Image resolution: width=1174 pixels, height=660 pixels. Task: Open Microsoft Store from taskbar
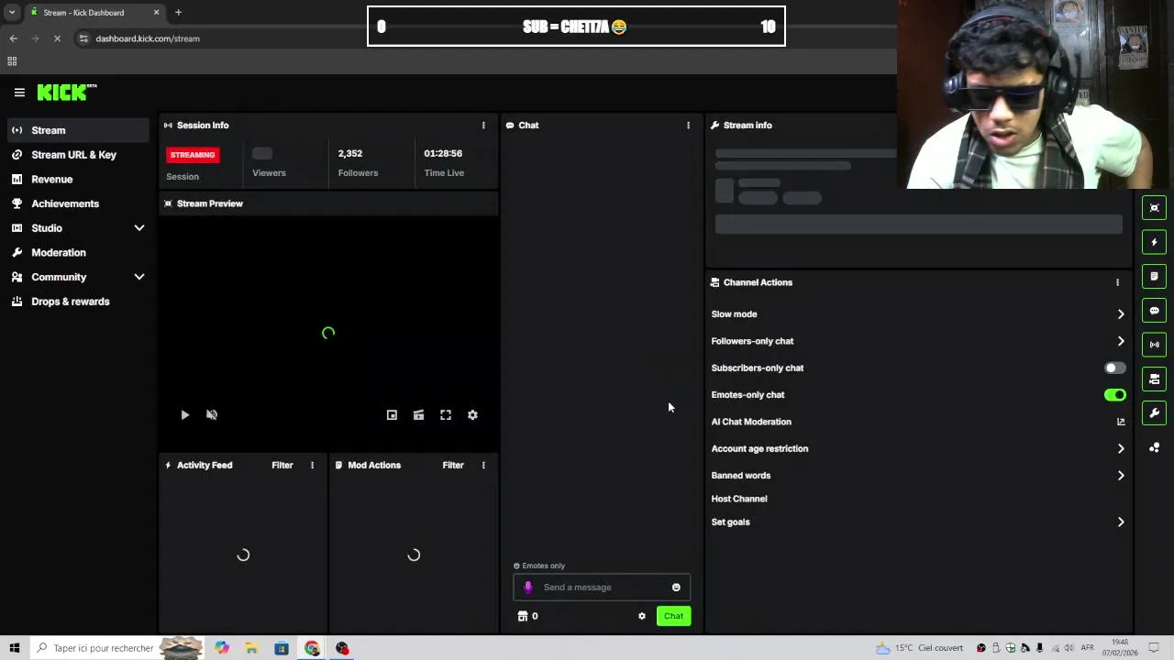click(282, 648)
